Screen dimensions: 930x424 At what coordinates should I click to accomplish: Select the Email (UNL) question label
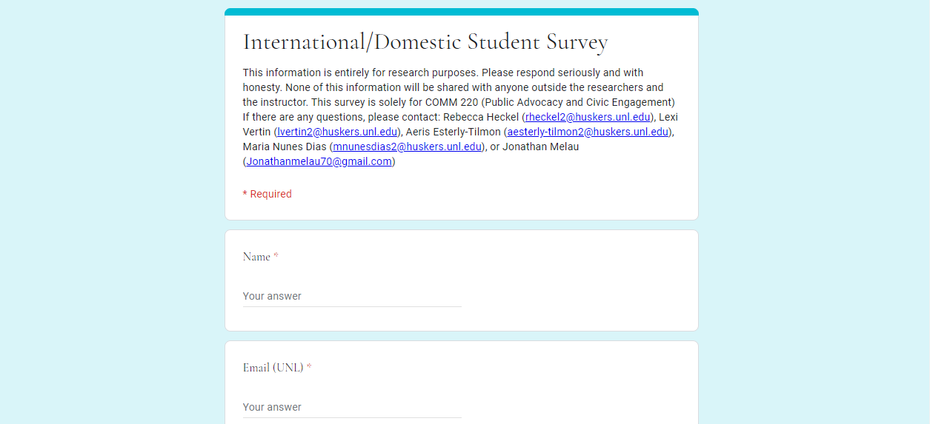[x=273, y=368]
